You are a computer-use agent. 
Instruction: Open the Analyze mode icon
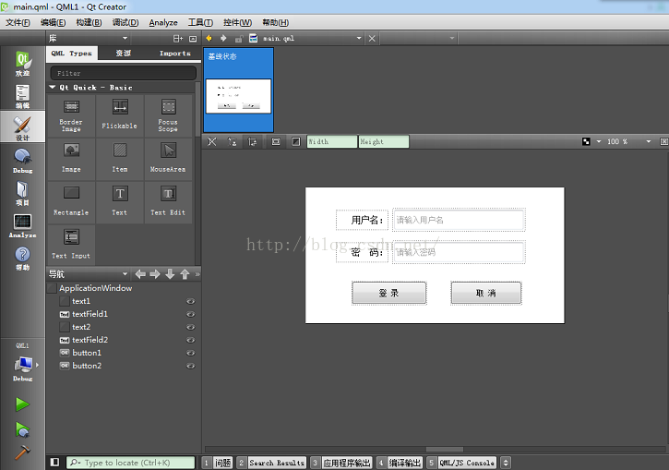(x=23, y=226)
